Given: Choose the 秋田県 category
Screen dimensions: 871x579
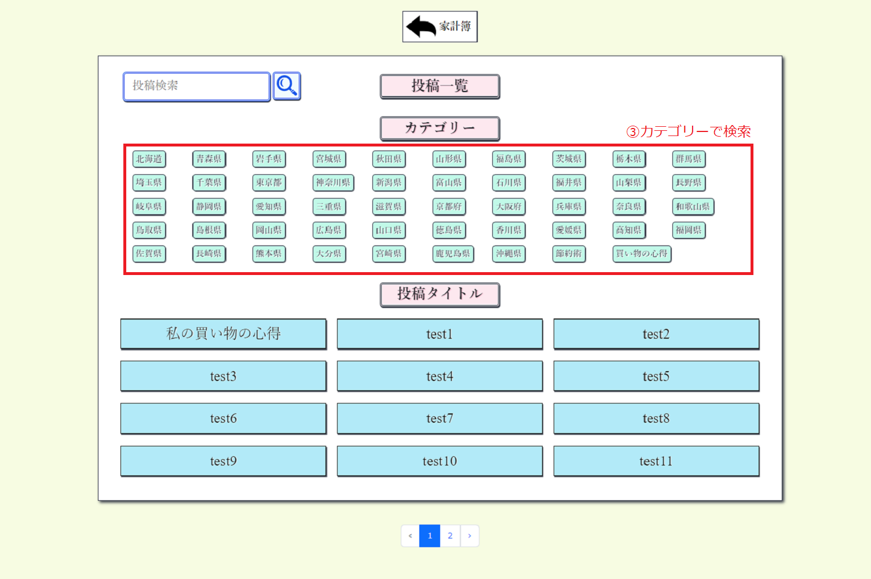Looking at the screenshot, I should pyautogui.click(x=389, y=159).
